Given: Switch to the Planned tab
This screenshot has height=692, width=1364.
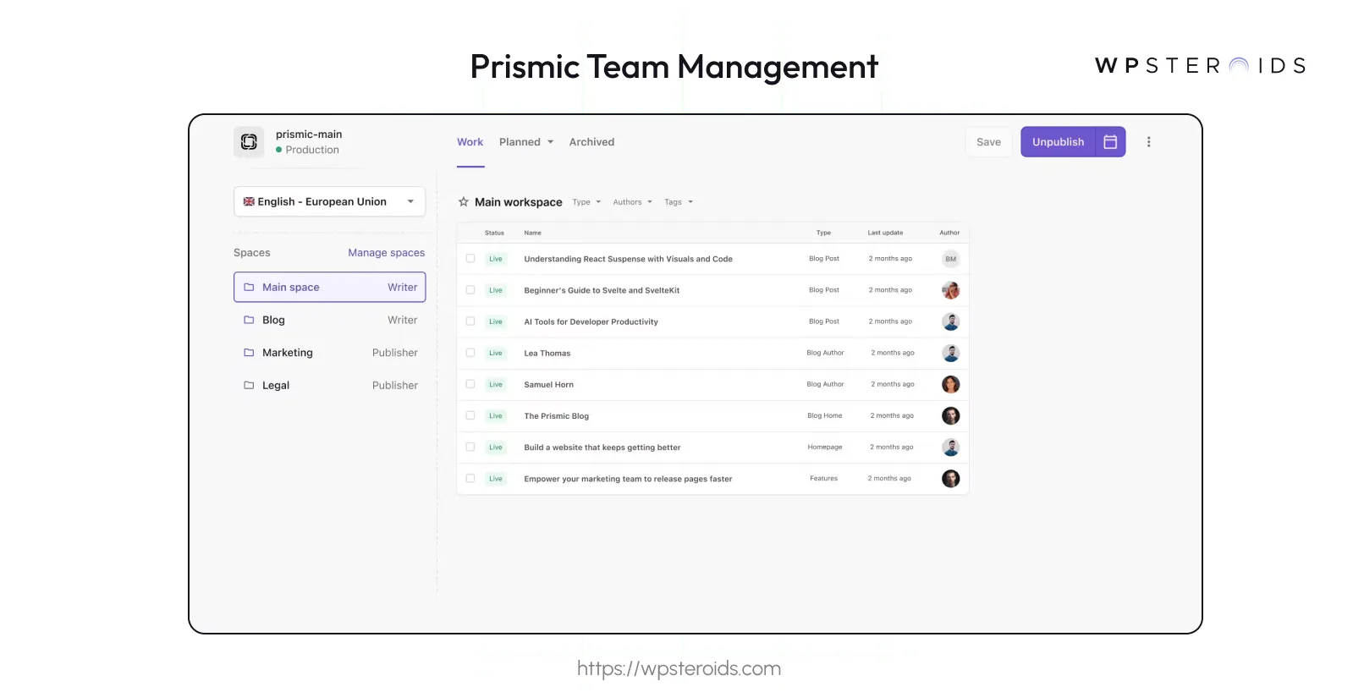Looking at the screenshot, I should click(520, 142).
